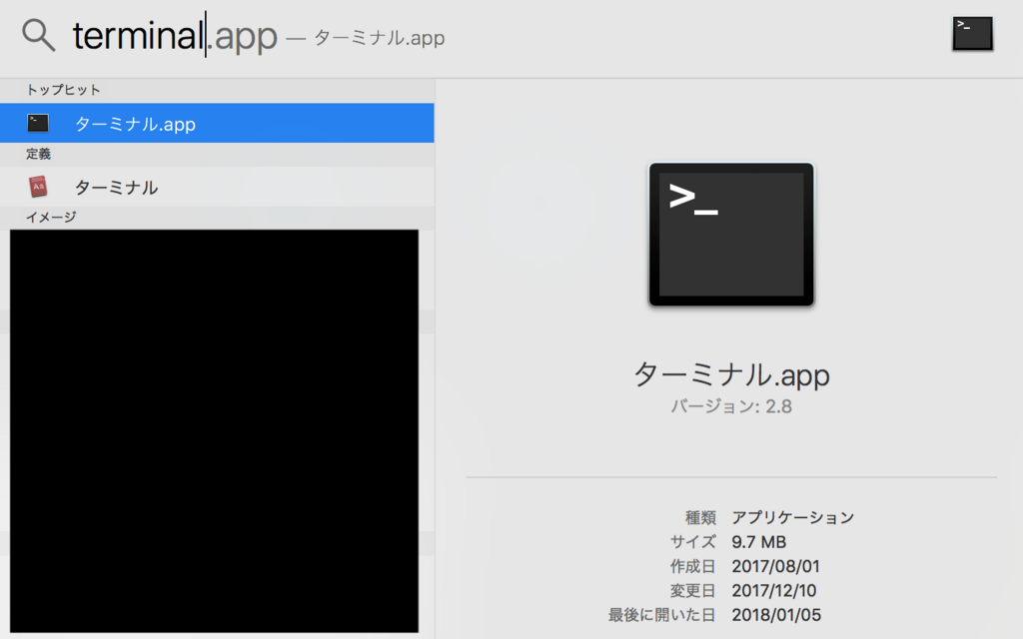Click the creation date 2017/08/01
This screenshot has width=1023, height=639.
pyautogui.click(x=775, y=566)
